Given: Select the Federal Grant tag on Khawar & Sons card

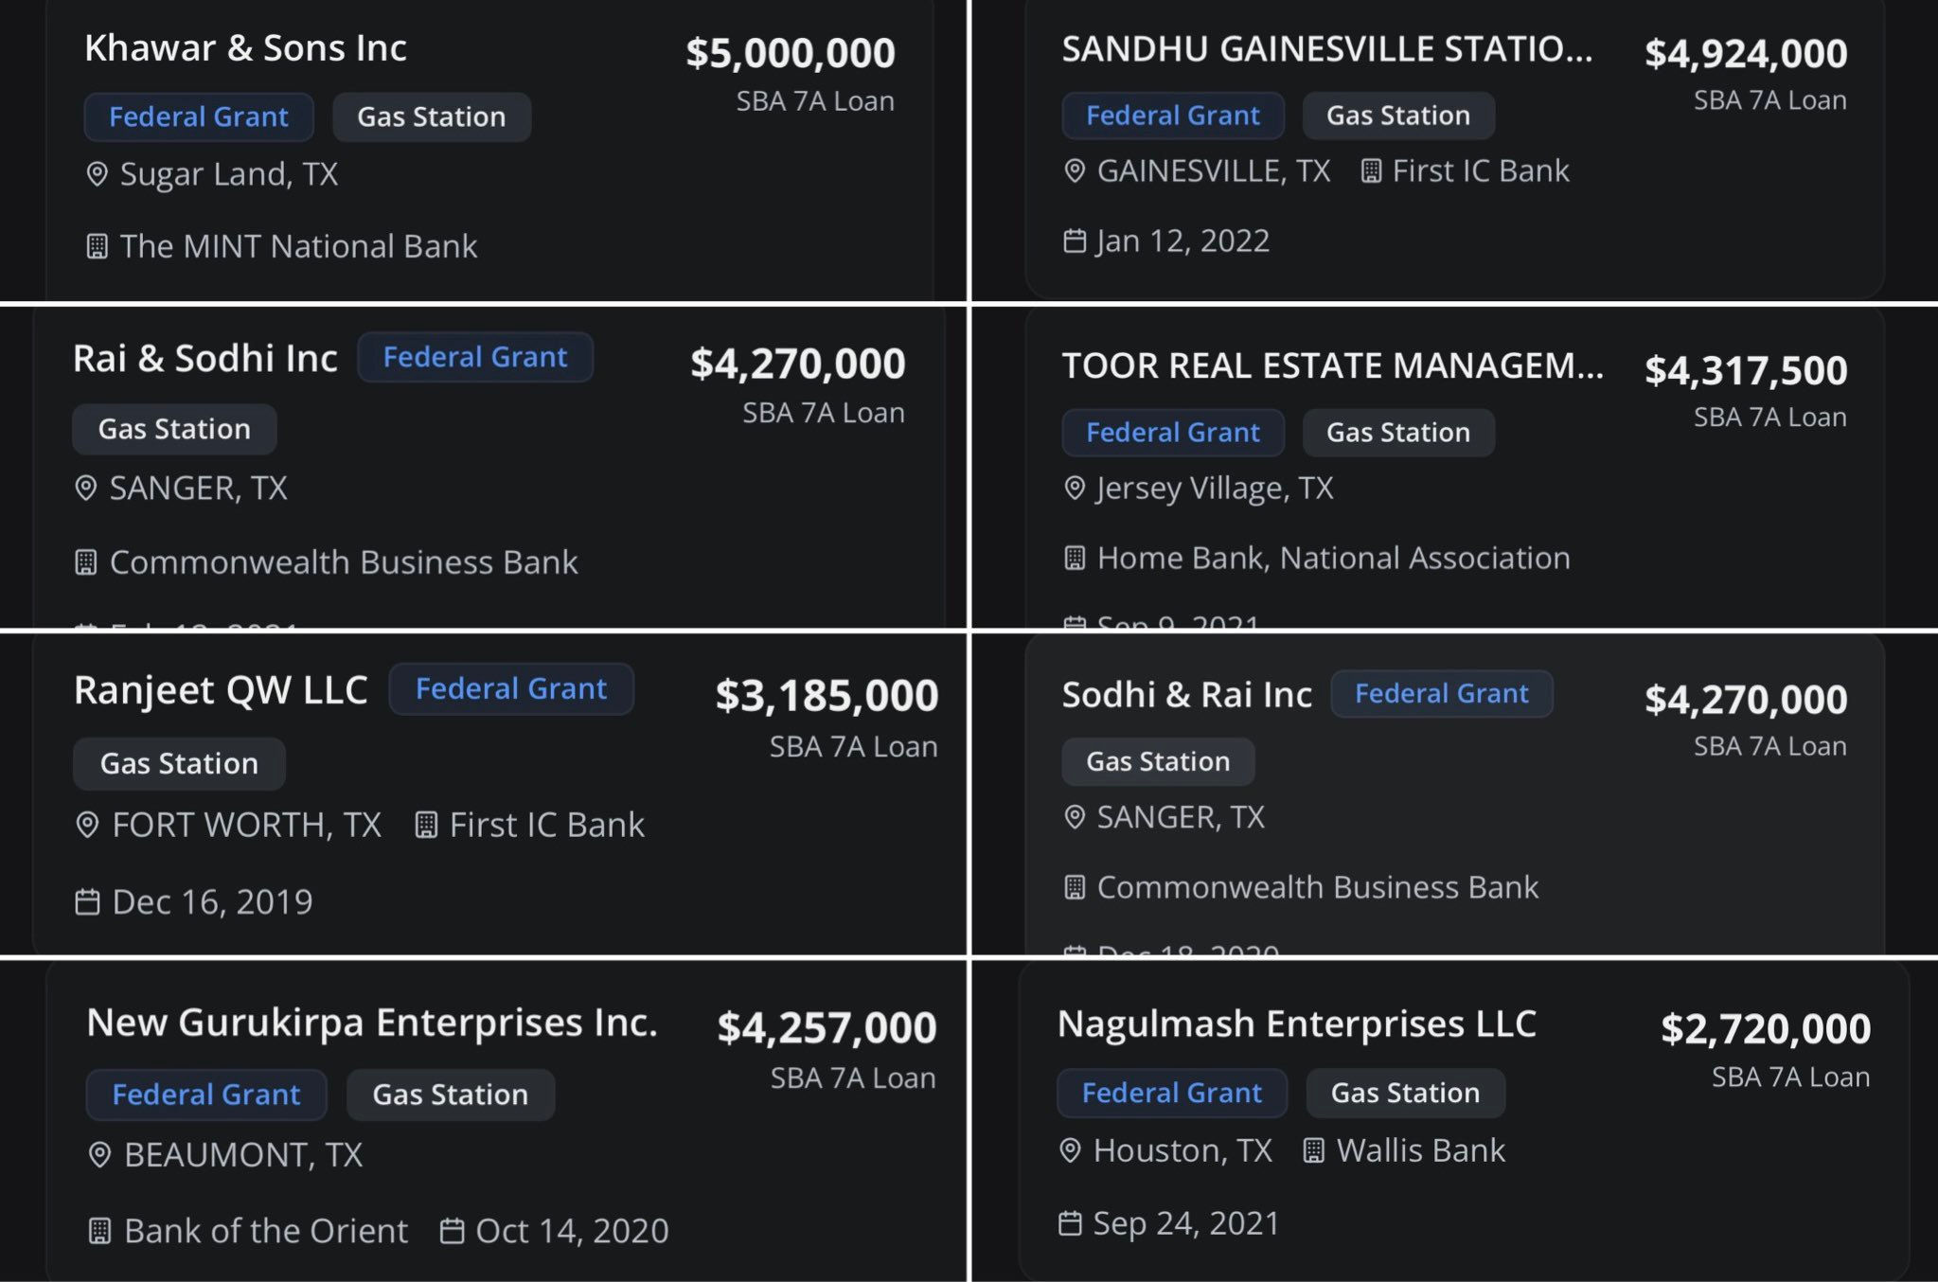Looking at the screenshot, I should [199, 116].
